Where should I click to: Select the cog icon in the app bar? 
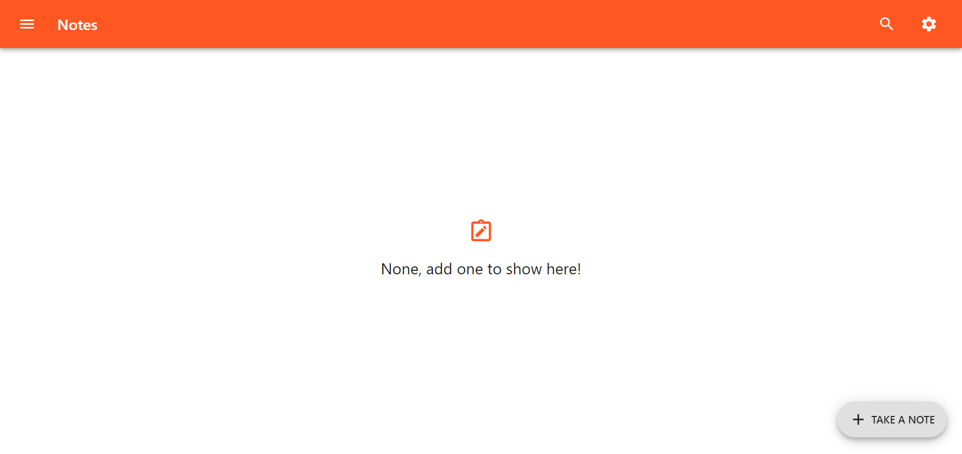tap(928, 24)
